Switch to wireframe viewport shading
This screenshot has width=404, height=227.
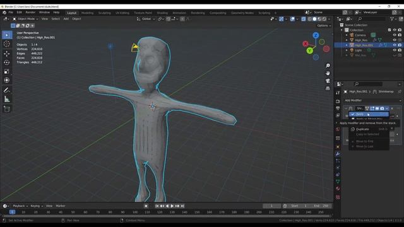click(310, 19)
